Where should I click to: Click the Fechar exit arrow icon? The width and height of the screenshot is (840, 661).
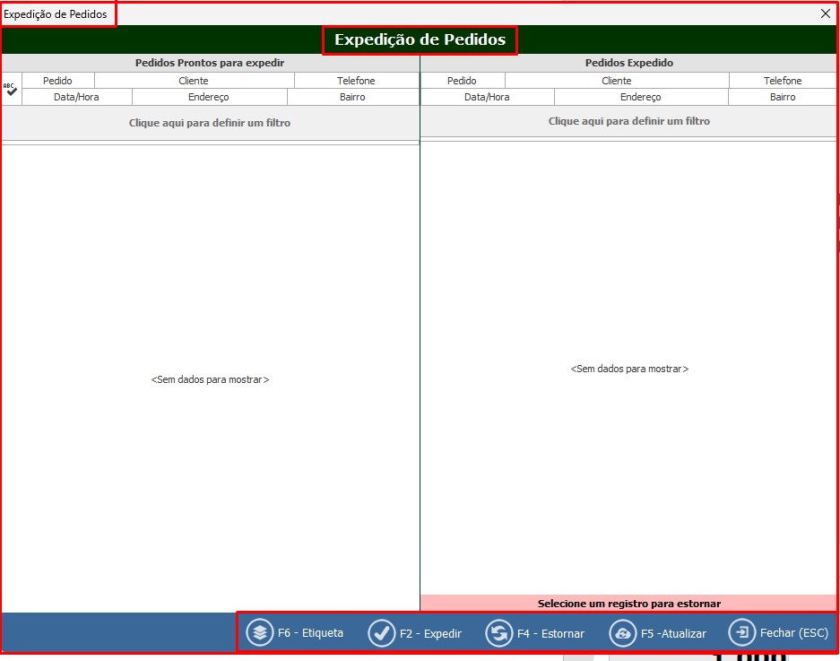coord(742,632)
